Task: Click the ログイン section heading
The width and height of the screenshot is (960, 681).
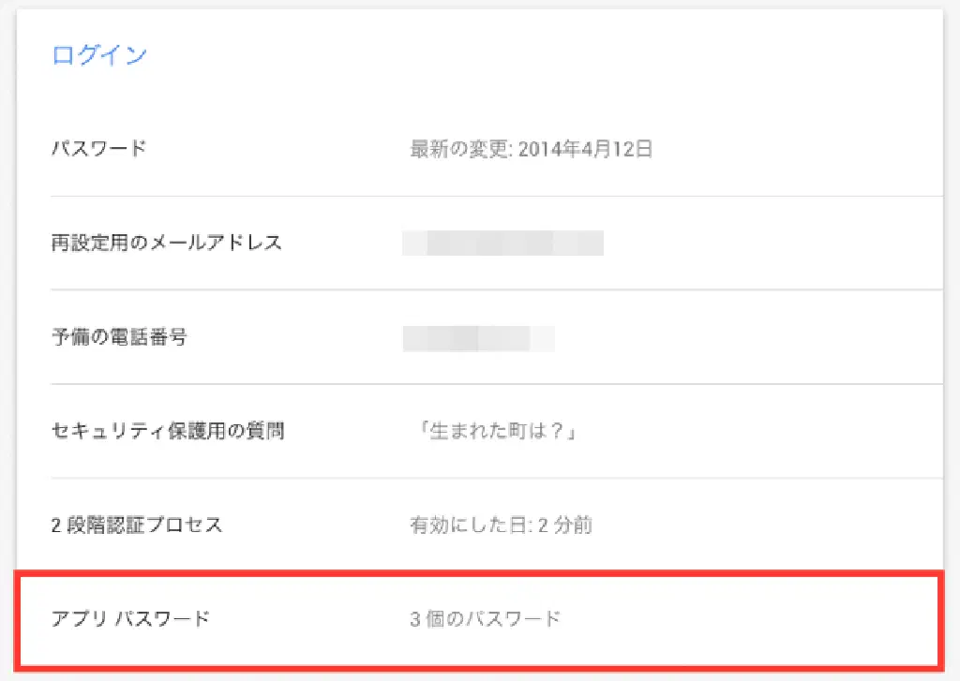Action: [x=98, y=55]
